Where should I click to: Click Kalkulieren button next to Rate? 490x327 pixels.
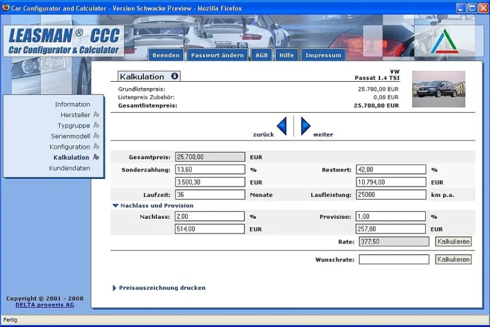[453, 241]
